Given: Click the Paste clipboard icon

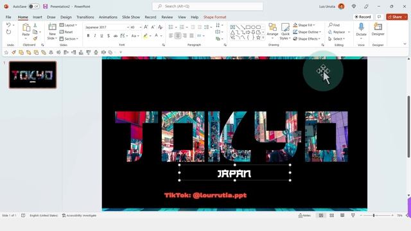Looking at the screenshot, I should [x=26, y=28].
